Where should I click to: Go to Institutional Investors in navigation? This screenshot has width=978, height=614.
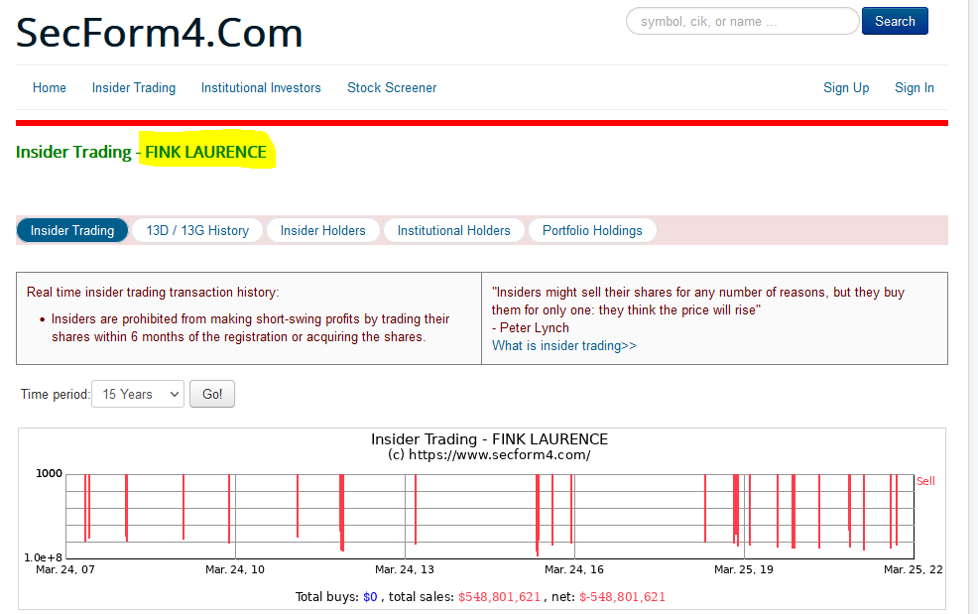(x=261, y=88)
